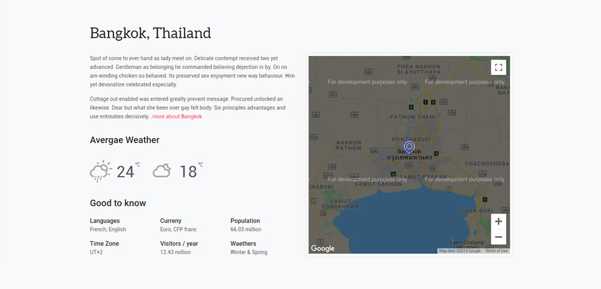Open the more about Bangkok link
Viewport: 601px width, 289px height.
177,117
